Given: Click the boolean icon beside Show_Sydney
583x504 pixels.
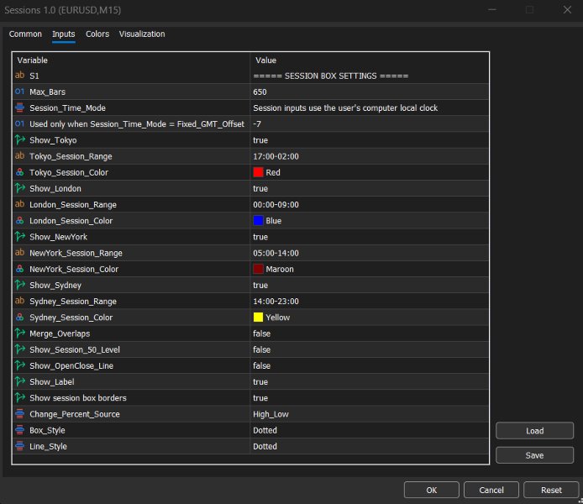Looking at the screenshot, I should (19, 285).
